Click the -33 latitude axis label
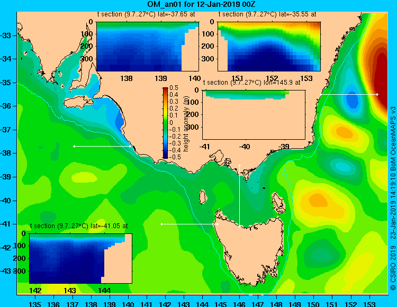 coord(6,35)
